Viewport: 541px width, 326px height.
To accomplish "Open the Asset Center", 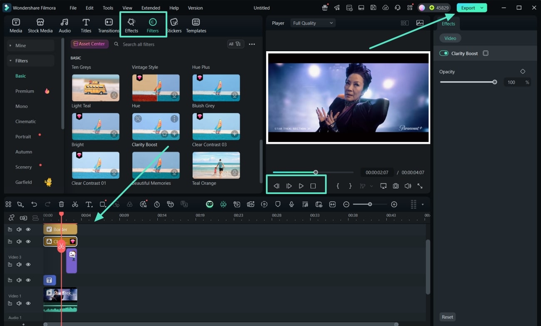I will click(89, 44).
